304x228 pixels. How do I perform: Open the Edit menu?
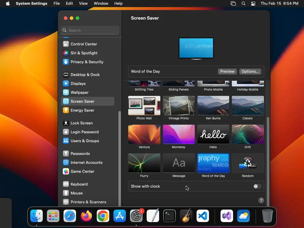coord(69,4)
